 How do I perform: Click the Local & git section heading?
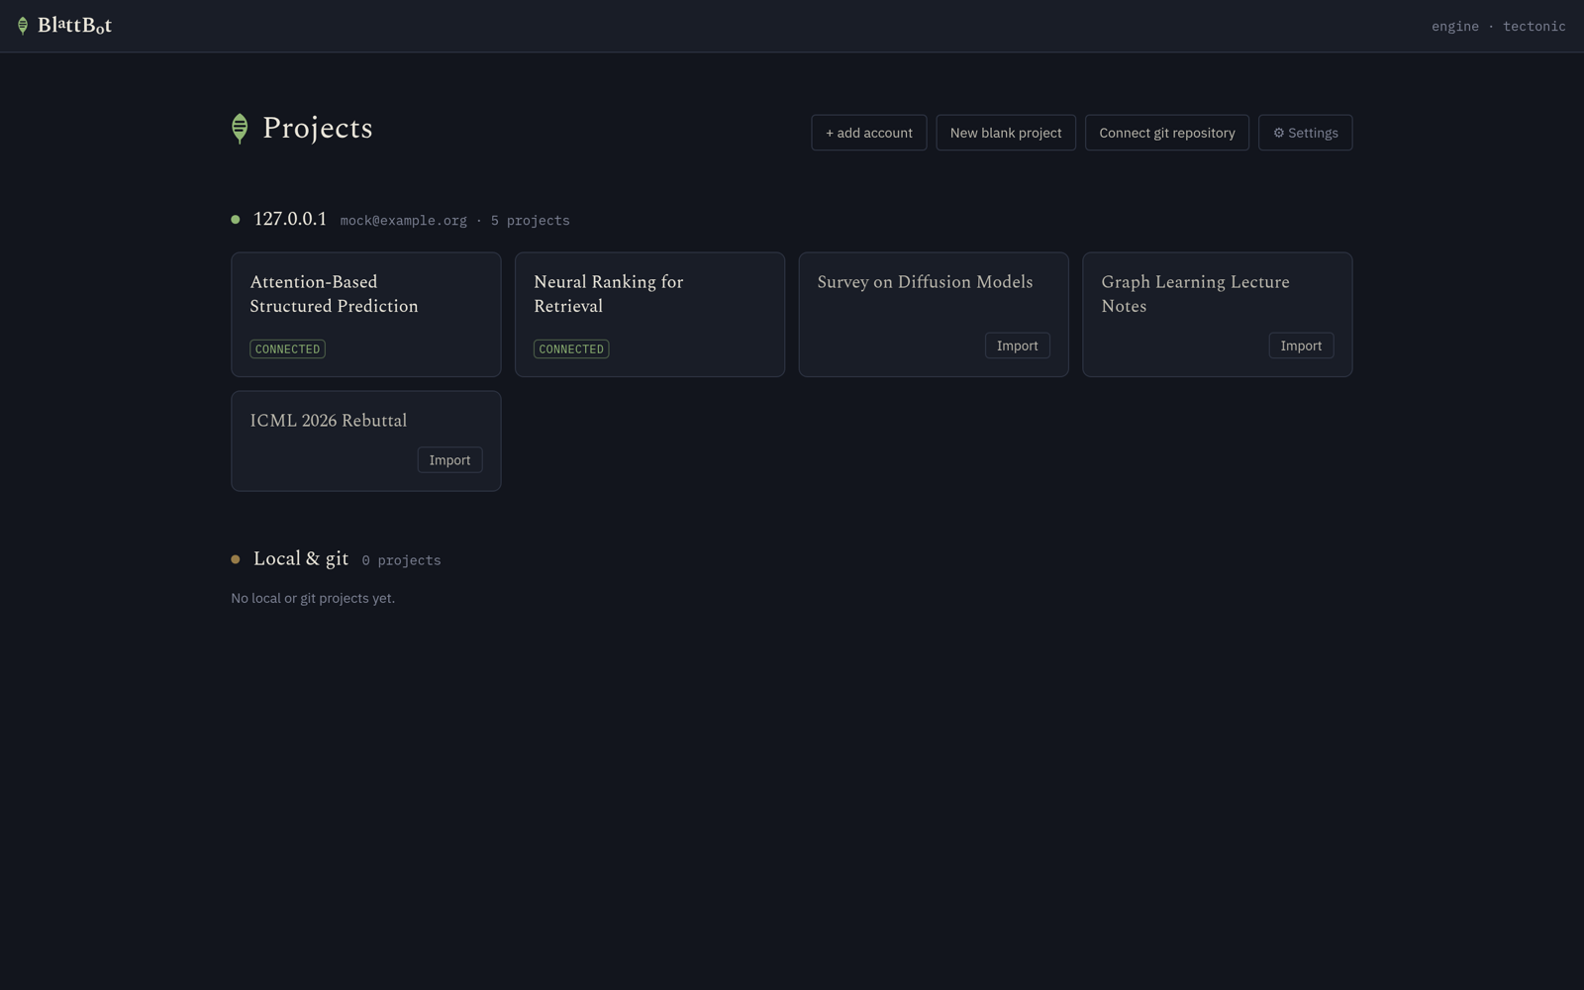coord(301,558)
